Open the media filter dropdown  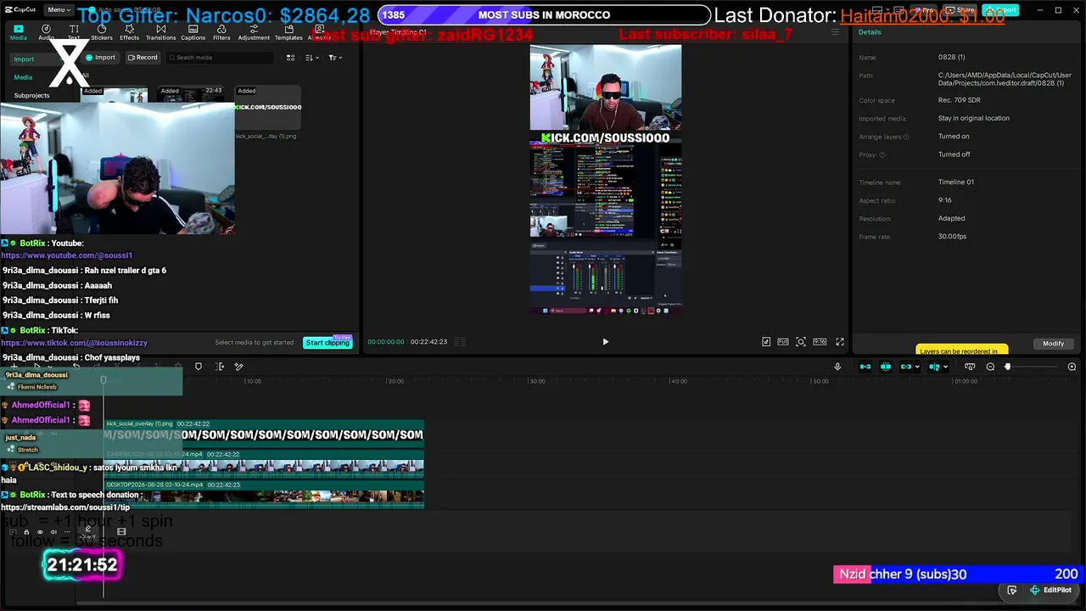point(335,58)
